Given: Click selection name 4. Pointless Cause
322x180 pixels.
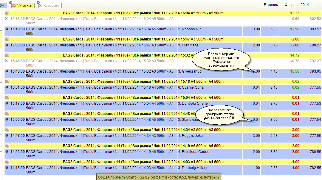Looking at the screenshot, I should (x=193, y=152).
